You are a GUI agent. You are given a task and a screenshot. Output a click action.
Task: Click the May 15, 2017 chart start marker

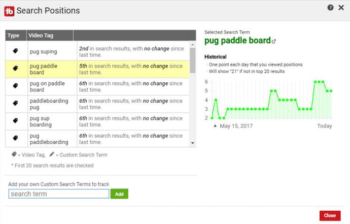click(x=215, y=125)
